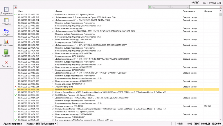Screen dimensions: 223x126
Task: Click the vertical scrollbar thumb
Action: [221, 15]
